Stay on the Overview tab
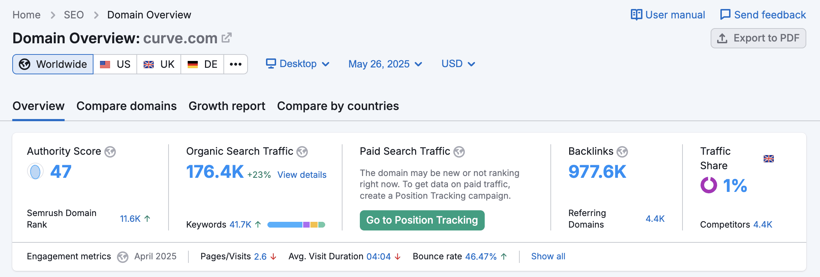The image size is (820, 277). coord(39,106)
